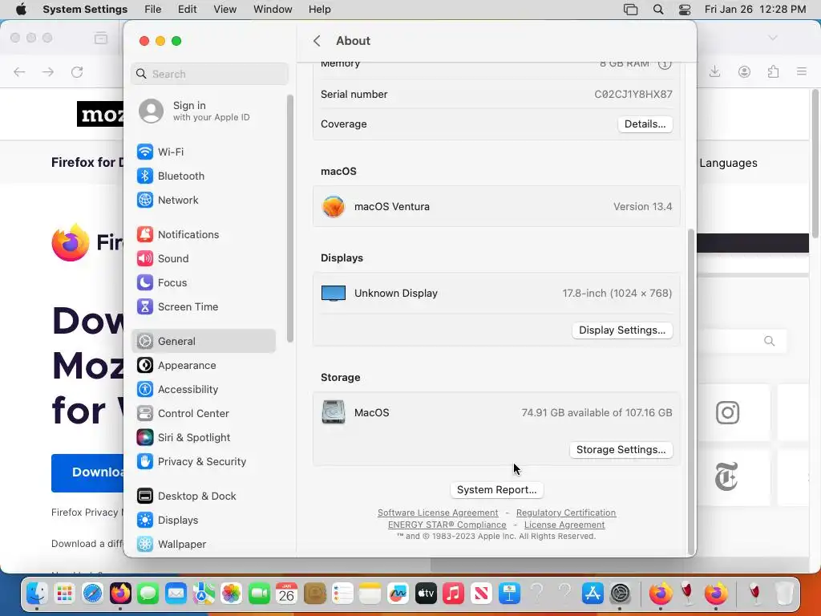Open Photos from the Dock
Viewport: 821px width, 616px height.
click(232, 594)
